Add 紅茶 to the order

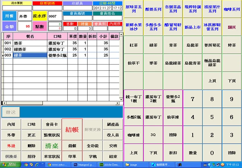[134, 45]
